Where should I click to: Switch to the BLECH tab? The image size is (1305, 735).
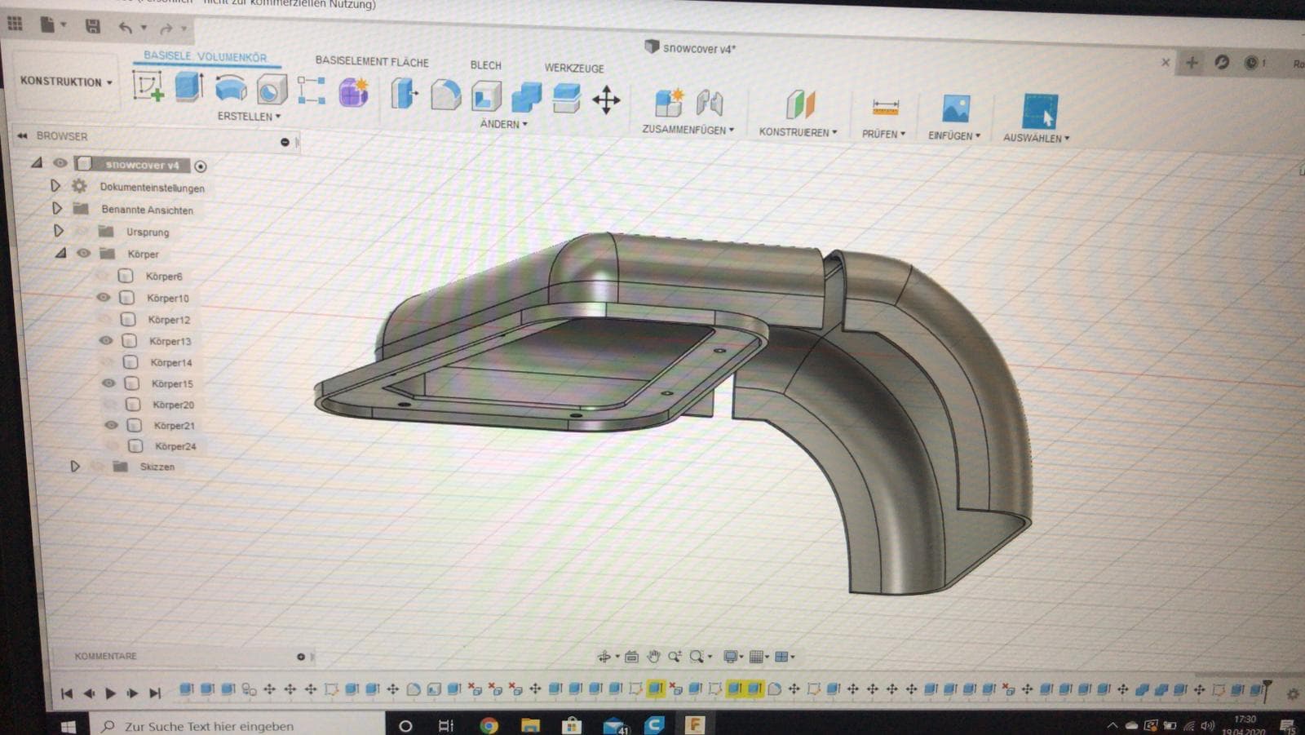pos(485,65)
